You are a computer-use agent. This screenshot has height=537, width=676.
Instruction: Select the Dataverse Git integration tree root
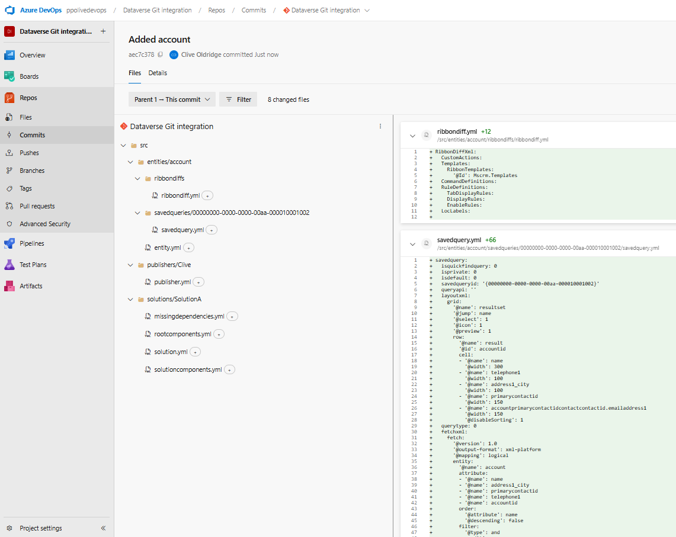point(172,126)
